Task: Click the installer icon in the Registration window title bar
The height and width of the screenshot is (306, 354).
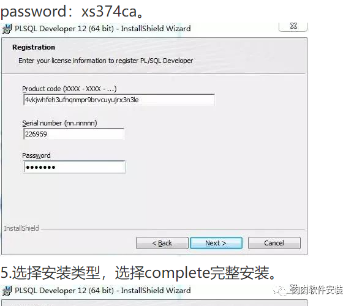Action: click(x=7, y=29)
